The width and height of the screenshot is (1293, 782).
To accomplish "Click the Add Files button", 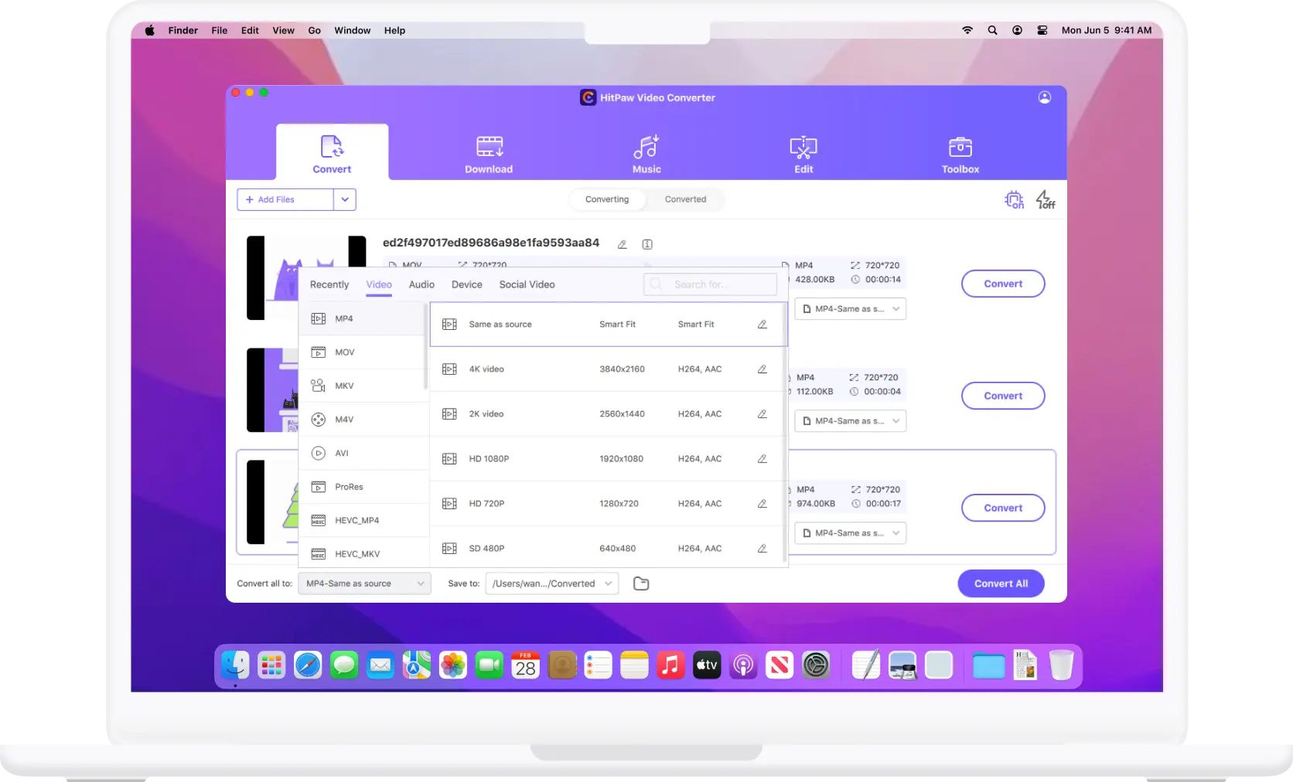I will coord(285,199).
